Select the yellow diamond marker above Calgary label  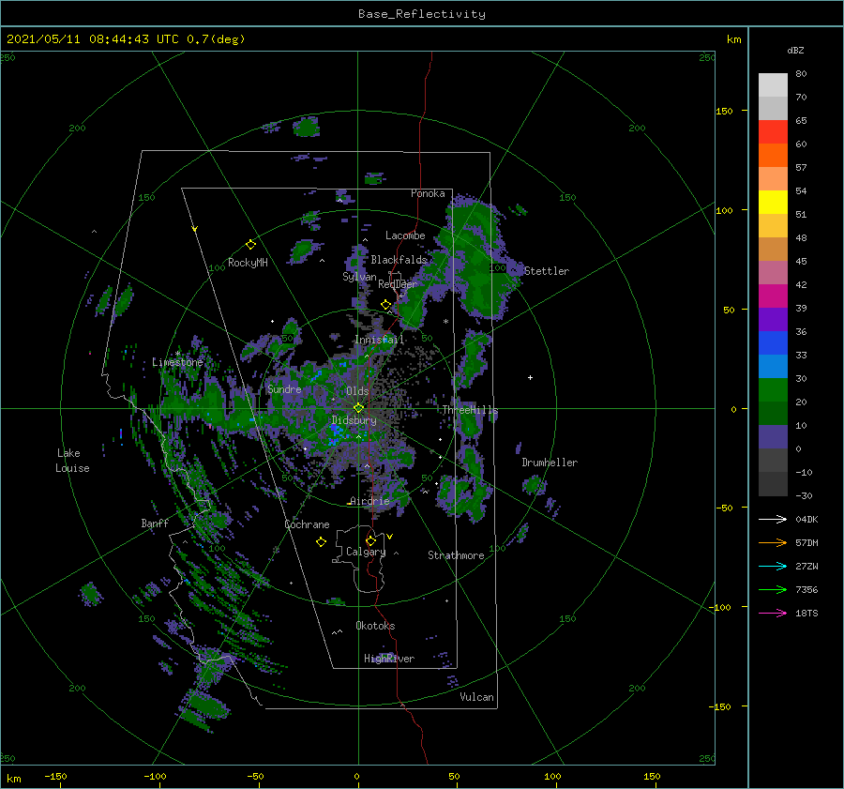[x=370, y=540]
